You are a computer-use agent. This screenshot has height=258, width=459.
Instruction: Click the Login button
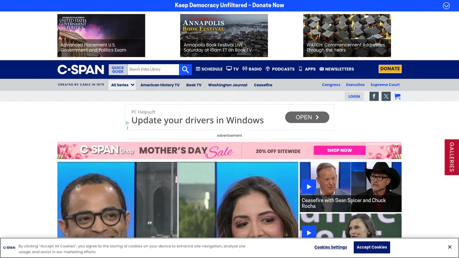tap(354, 96)
